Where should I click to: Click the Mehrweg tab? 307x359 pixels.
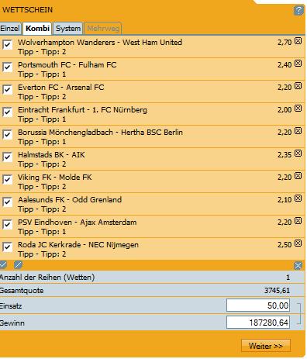click(103, 29)
